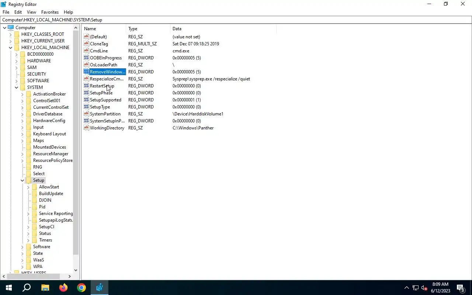Image resolution: width=472 pixels, height=295 pixels.
Task: Click the Registry Editor taskbar icon
Action: click(99, 288)
